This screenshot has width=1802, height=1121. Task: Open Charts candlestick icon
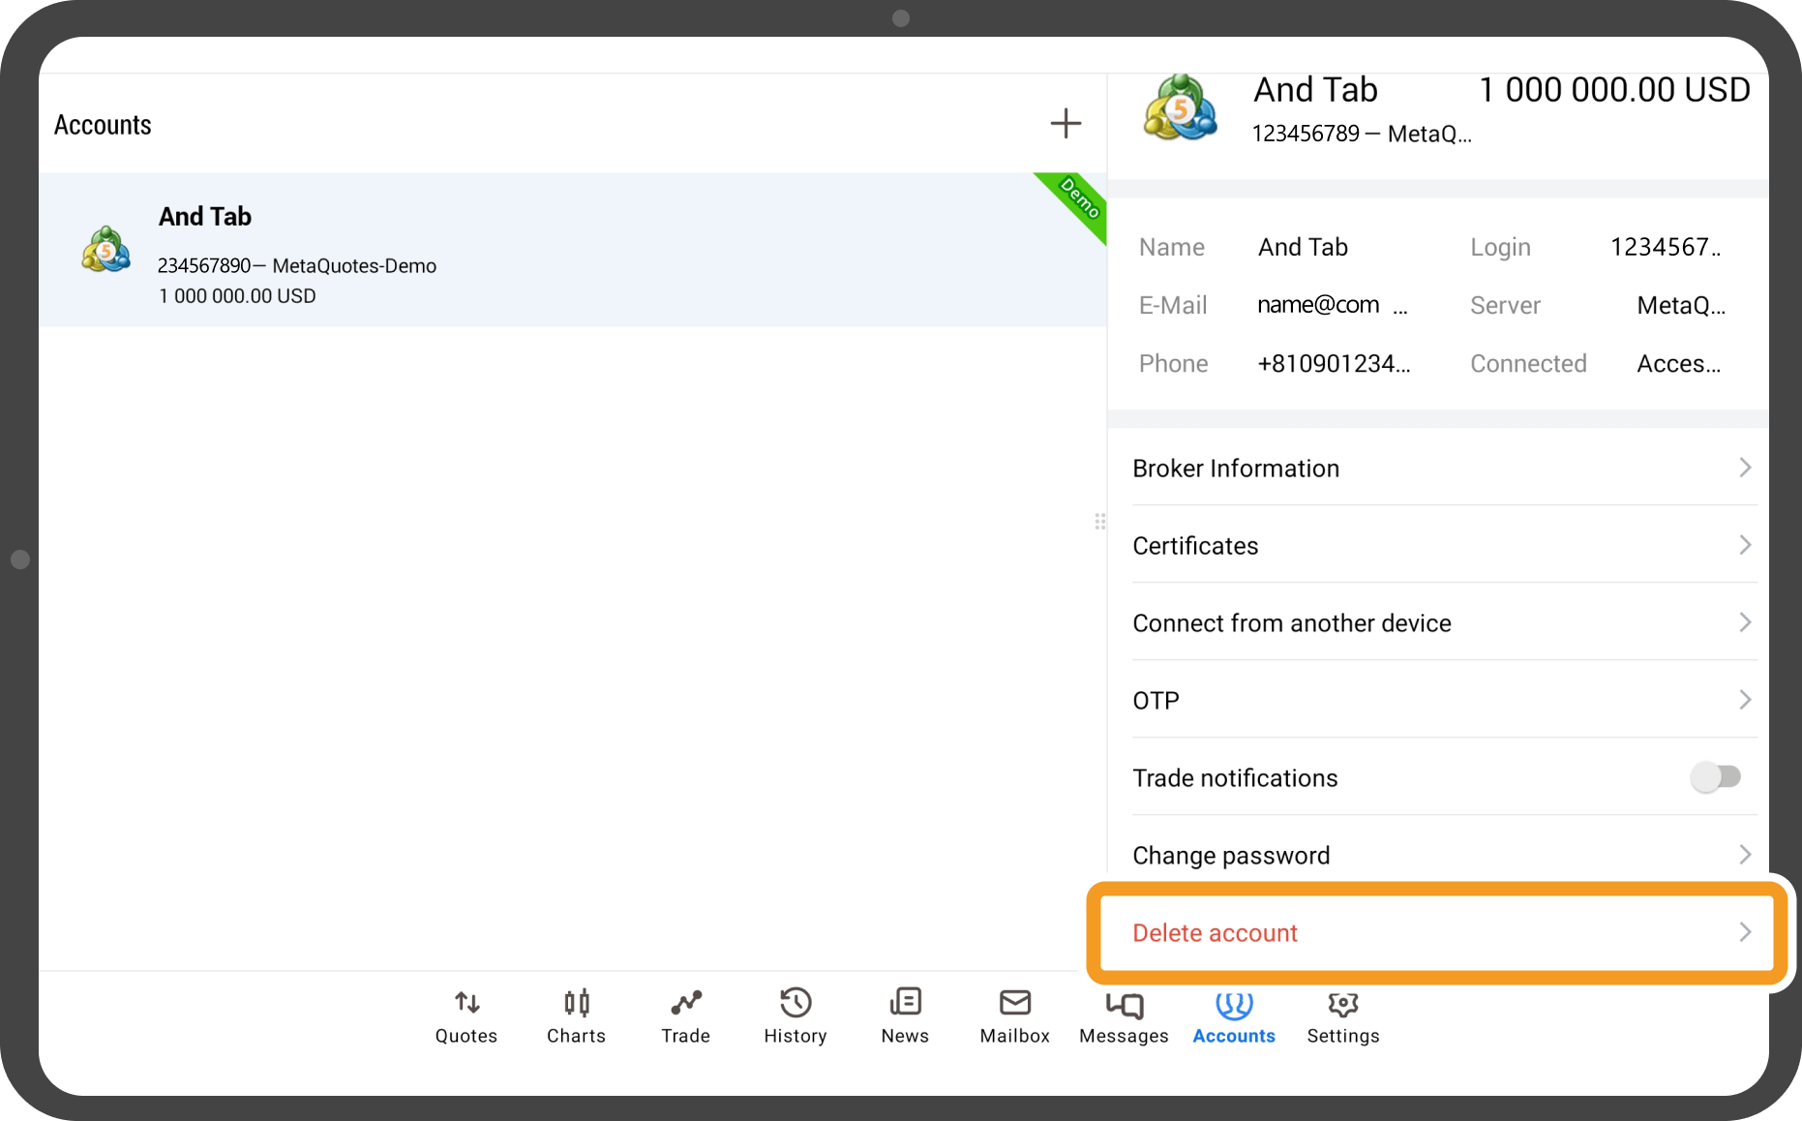point(577,1003)
